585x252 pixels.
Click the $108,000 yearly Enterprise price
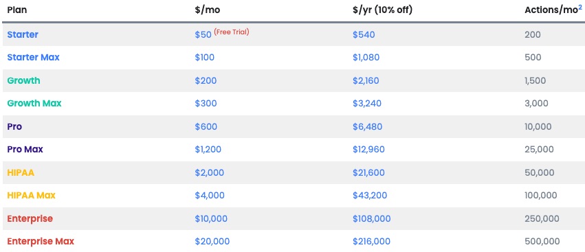coord(372,218)
